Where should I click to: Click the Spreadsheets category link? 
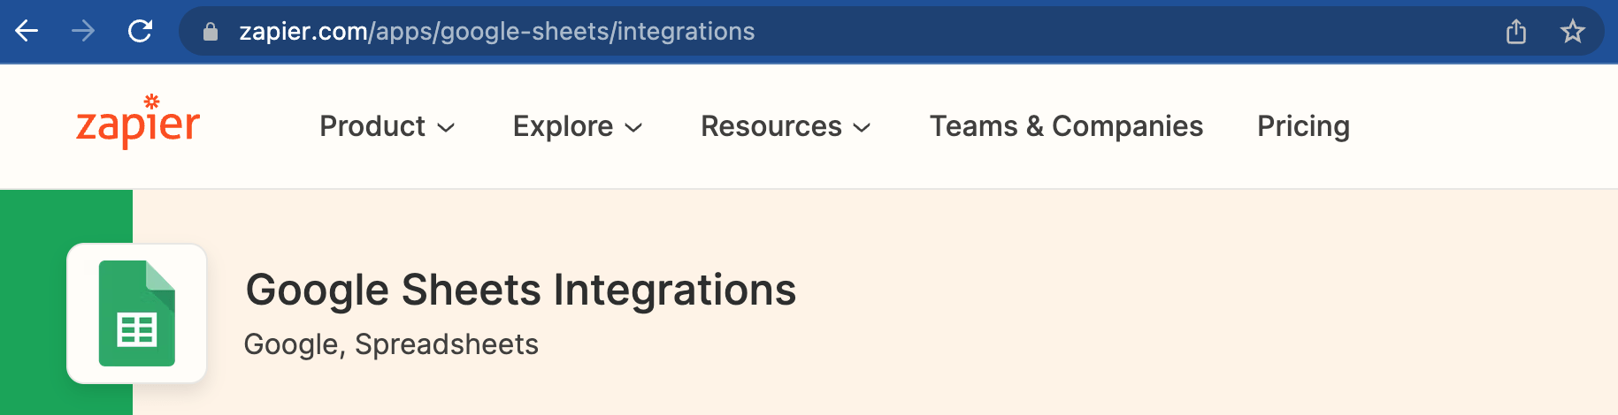447,344
